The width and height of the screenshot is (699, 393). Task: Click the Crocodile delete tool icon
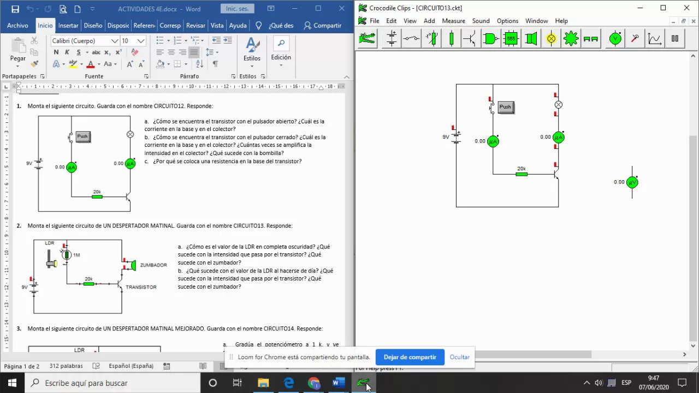coord(368,39)
